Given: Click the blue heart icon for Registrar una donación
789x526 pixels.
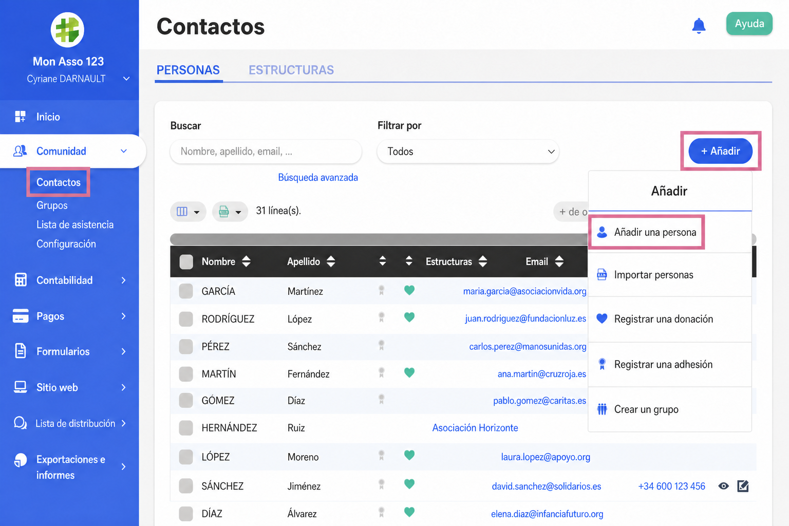Looking at the screenshot, I should click(x=602, y=318).
